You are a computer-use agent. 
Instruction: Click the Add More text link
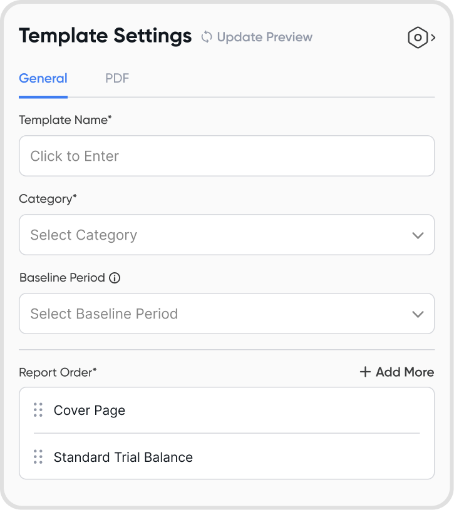[x=405, y=372]
